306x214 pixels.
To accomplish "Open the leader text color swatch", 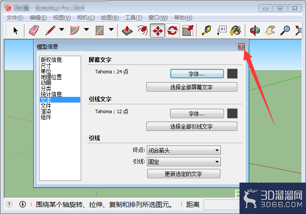I will 232,114.
